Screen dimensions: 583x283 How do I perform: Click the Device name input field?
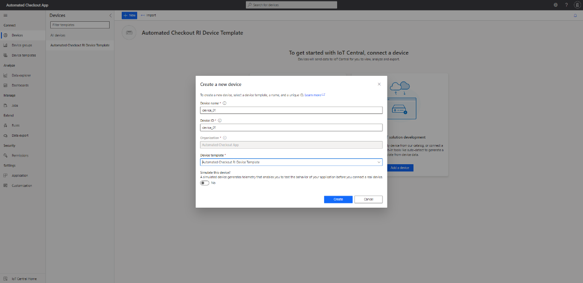[x=291, y=110]
